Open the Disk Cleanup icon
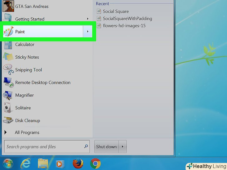Viewport: 227px width, 170px height. (8, 120)
